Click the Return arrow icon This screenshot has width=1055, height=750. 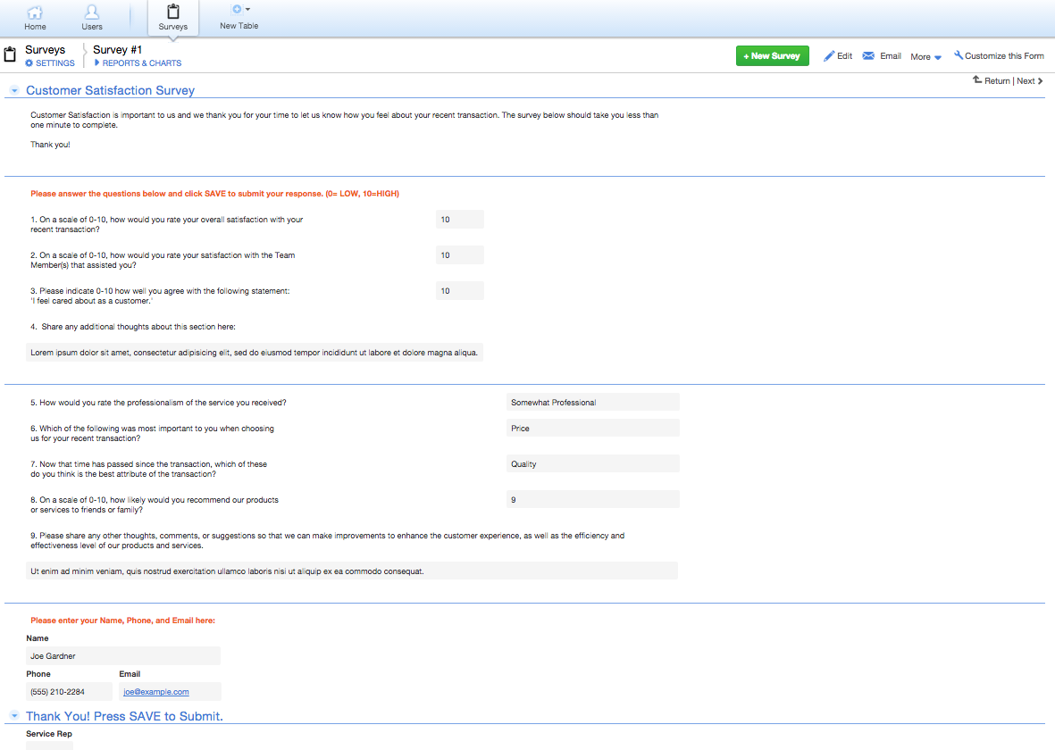(977, 80)
